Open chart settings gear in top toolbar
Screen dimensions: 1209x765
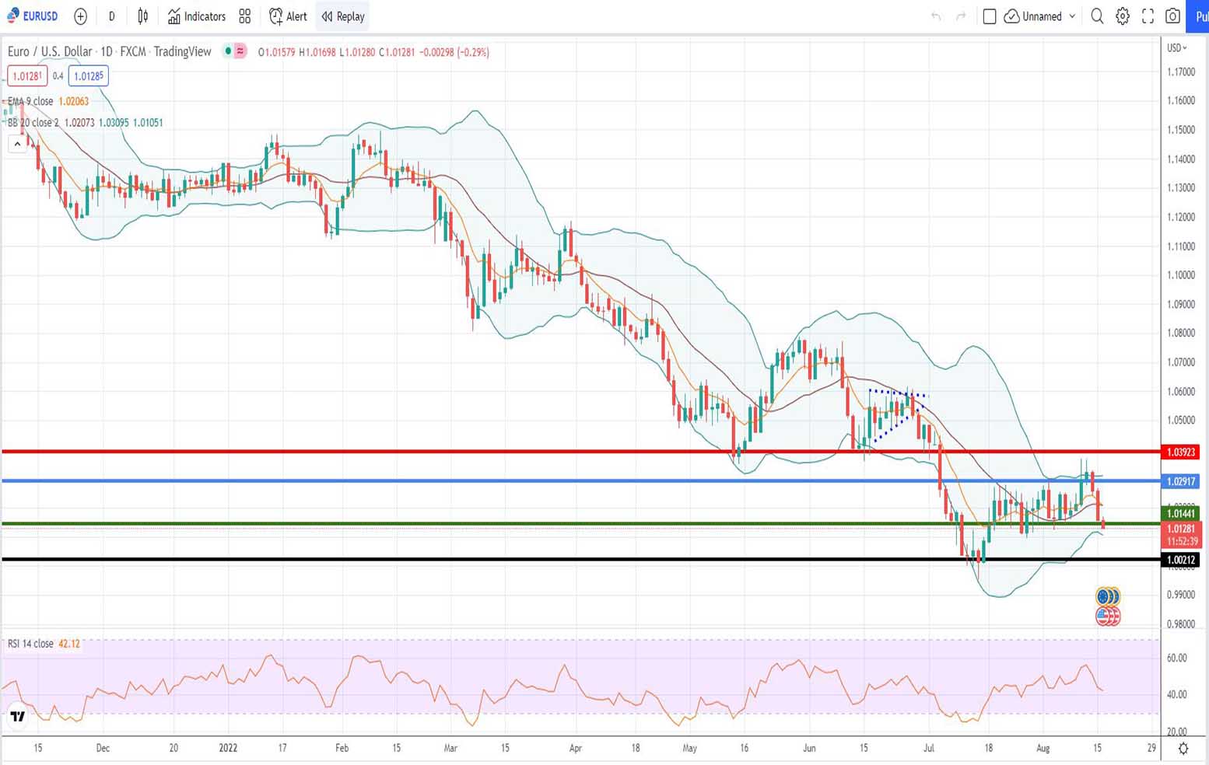[1122, 16]
